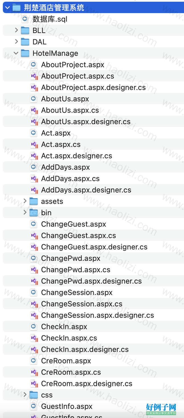The width and height of the screenshot is (184, 418).
Task: Click the CreRoom.aspx file icon
Action: [34, 361]
